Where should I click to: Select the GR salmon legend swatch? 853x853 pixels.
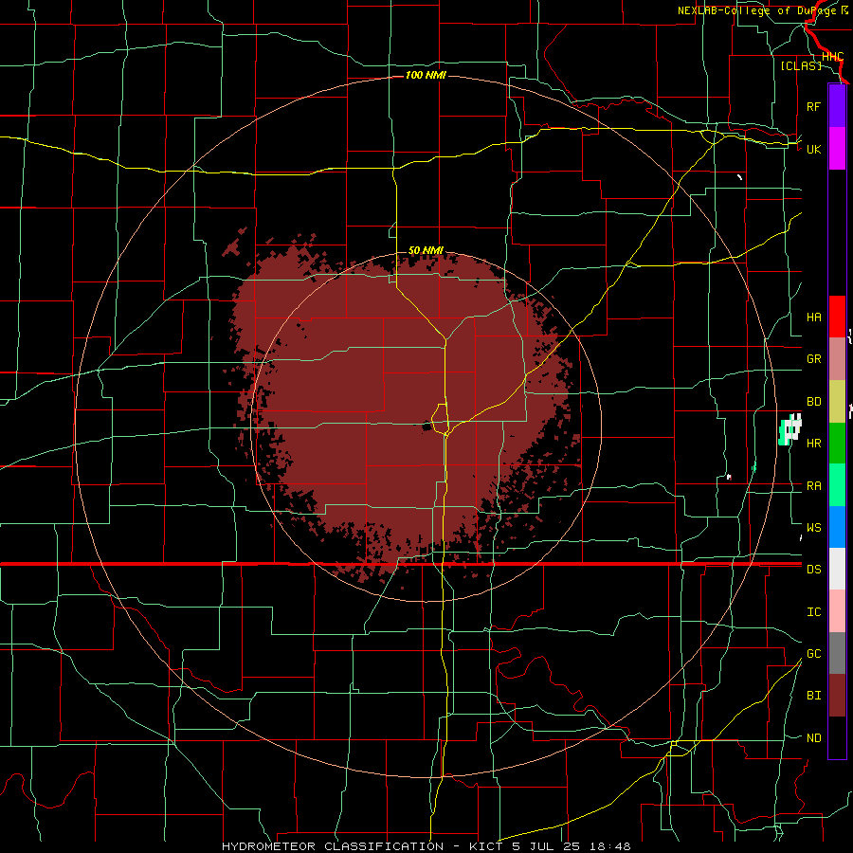[x=837, y=359]
